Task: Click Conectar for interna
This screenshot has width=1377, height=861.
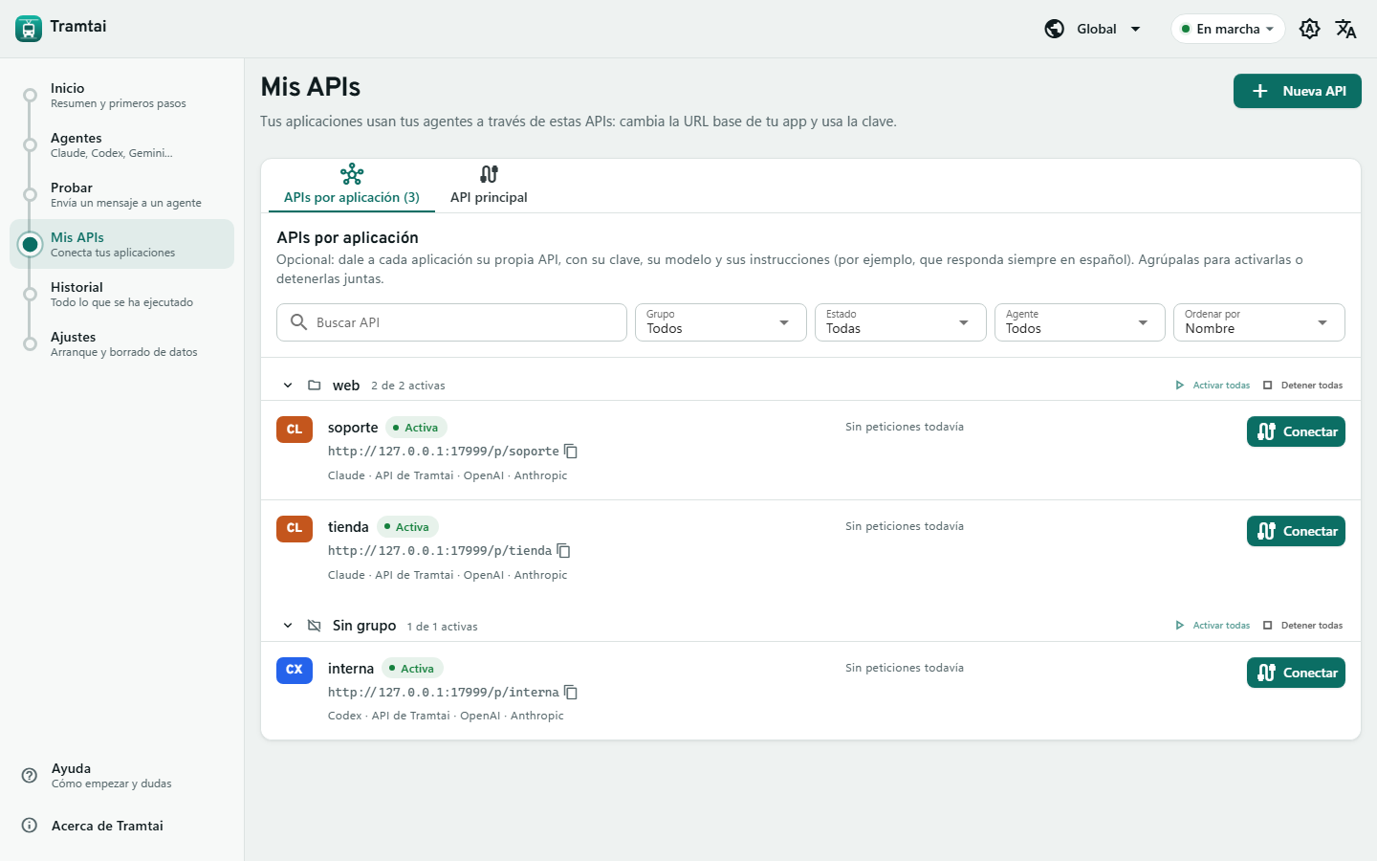Action: click(x=1296, y=673)
